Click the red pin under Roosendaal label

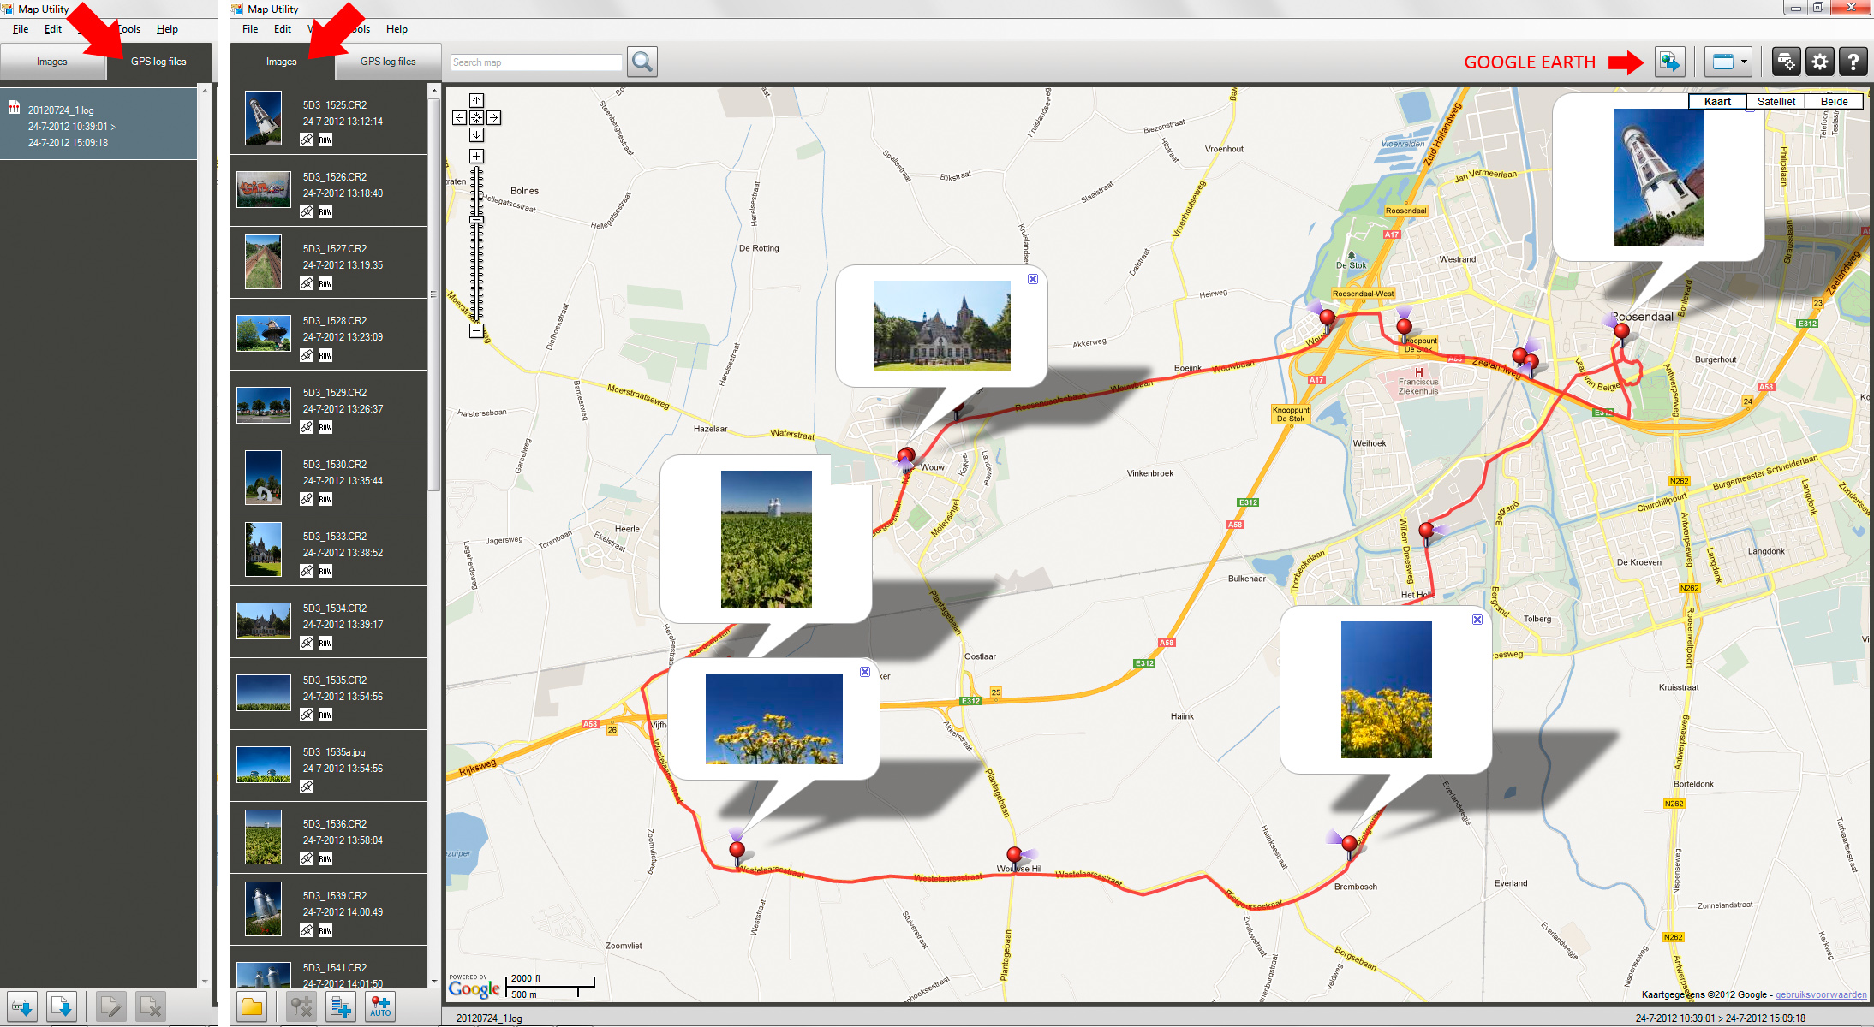tap(1621, 333)
